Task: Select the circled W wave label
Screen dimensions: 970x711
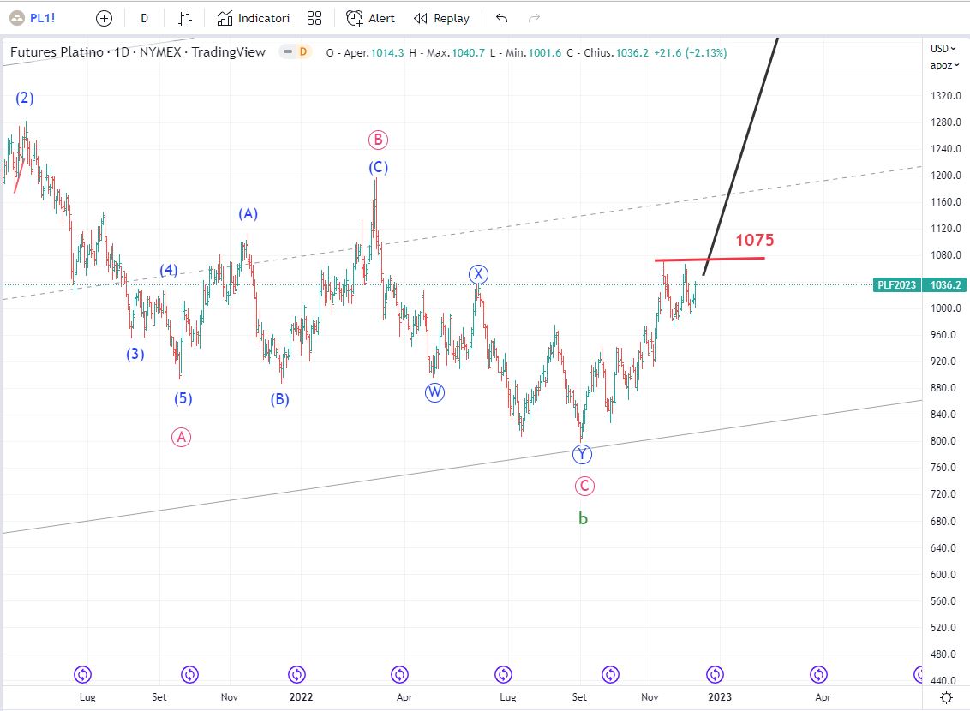Action: (x=435, y=392)
